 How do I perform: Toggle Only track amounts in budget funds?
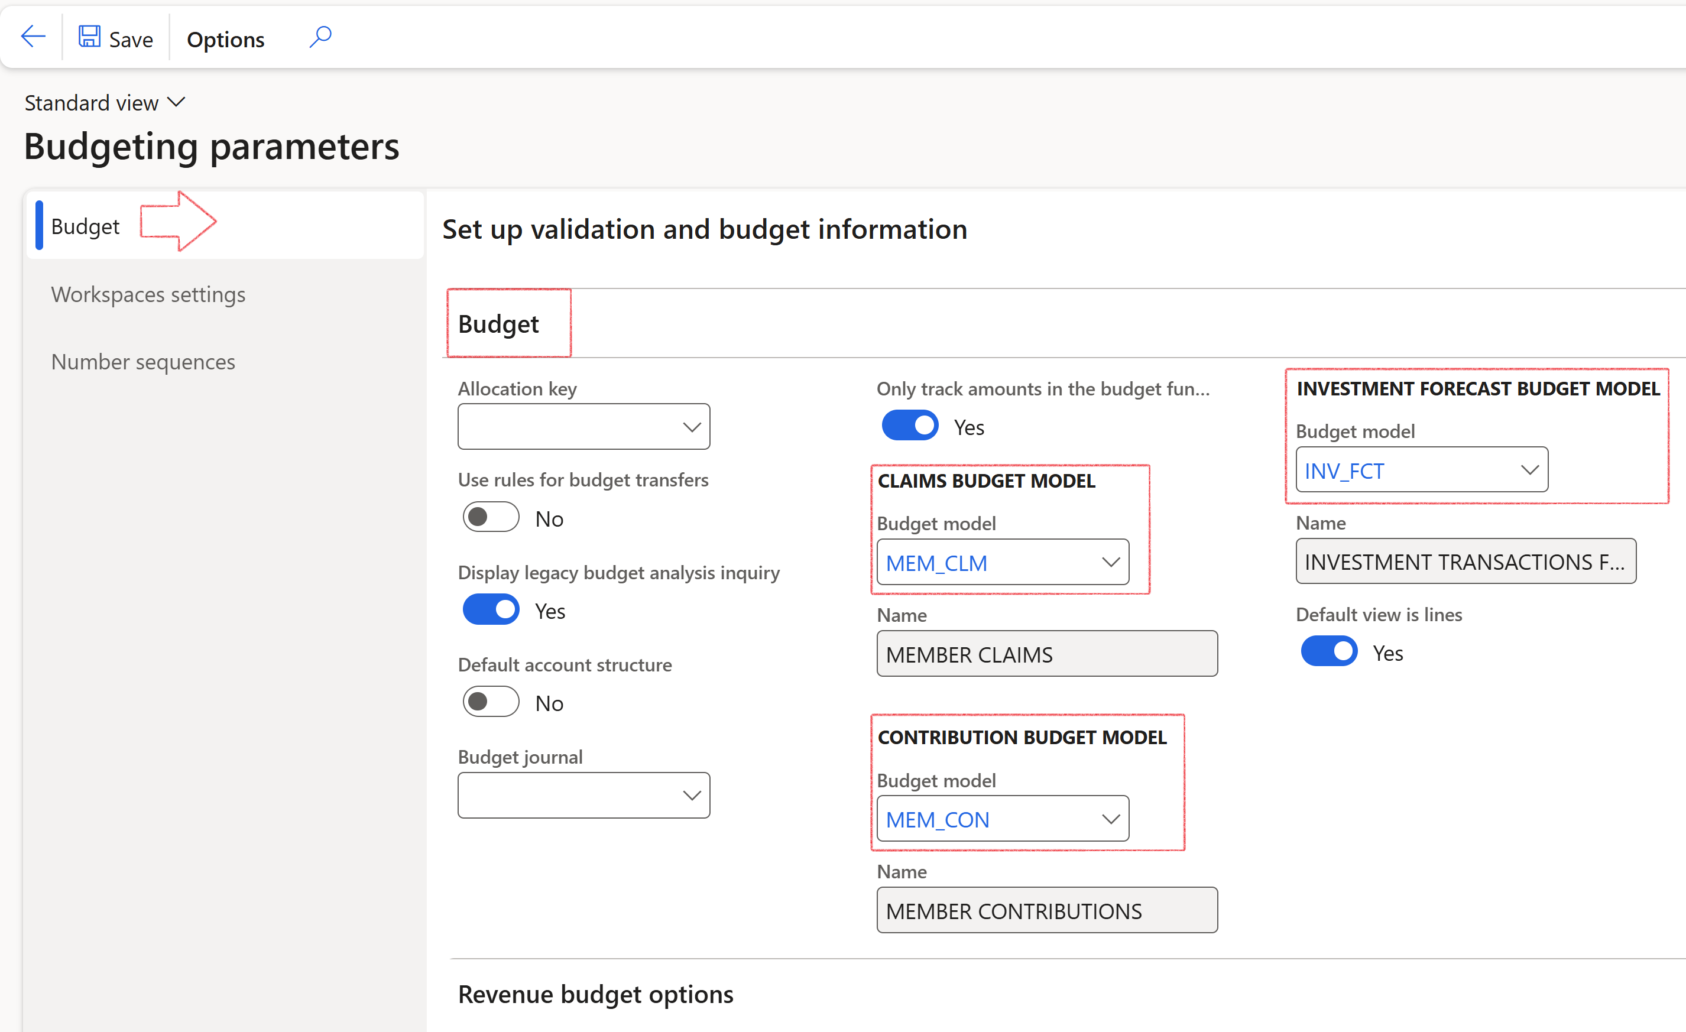click(x=910, y=426)
